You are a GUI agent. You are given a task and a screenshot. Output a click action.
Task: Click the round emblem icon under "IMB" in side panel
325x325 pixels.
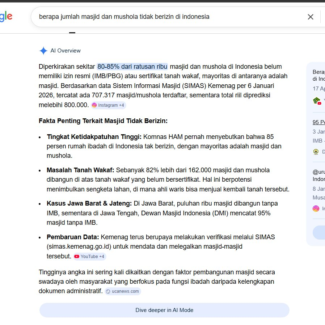(316, 152)
